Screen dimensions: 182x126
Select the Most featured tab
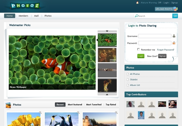pyautogui.click(x=75, y=105)
